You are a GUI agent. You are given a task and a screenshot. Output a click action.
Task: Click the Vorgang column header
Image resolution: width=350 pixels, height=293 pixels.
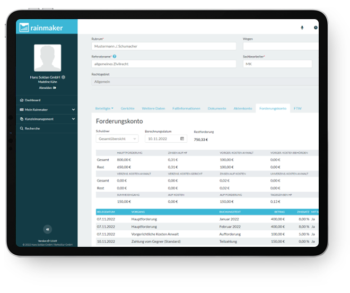[138, 212]
